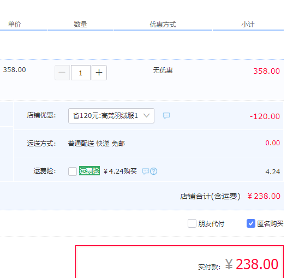The image size is (287, 278).
Task: Open the 店铺优惠 discount dropdown
Action: coord(111,116)
